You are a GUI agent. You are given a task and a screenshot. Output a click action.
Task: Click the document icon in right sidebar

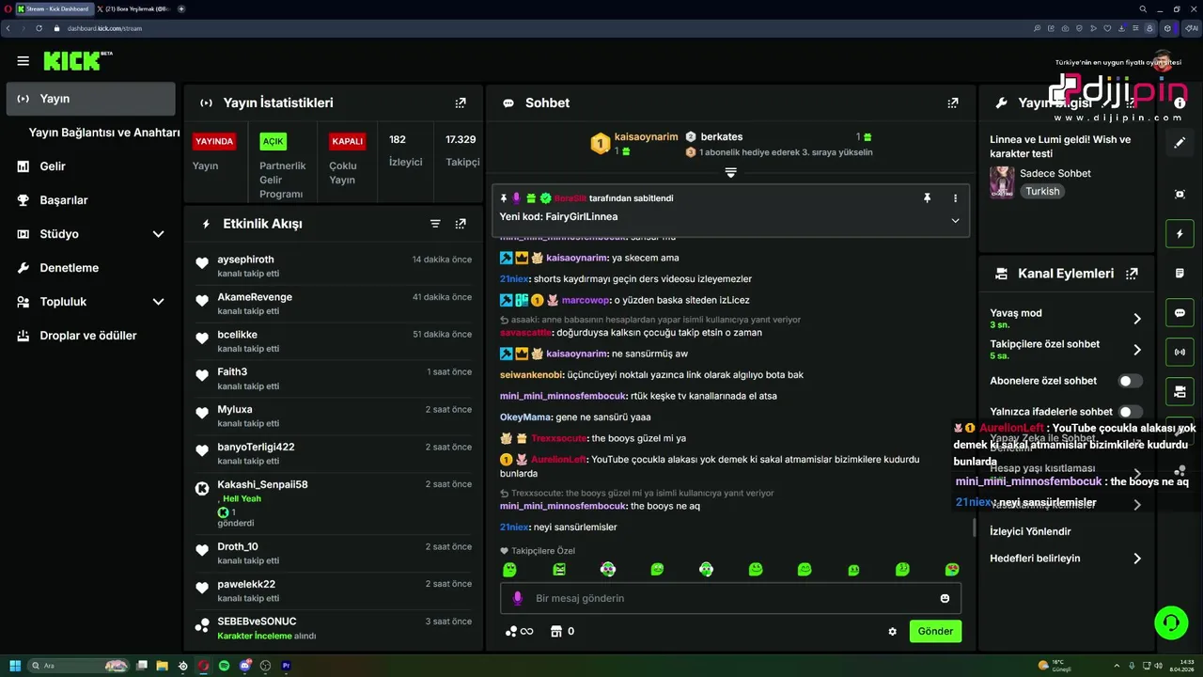pyautogui.click(x=1180, y=273)
